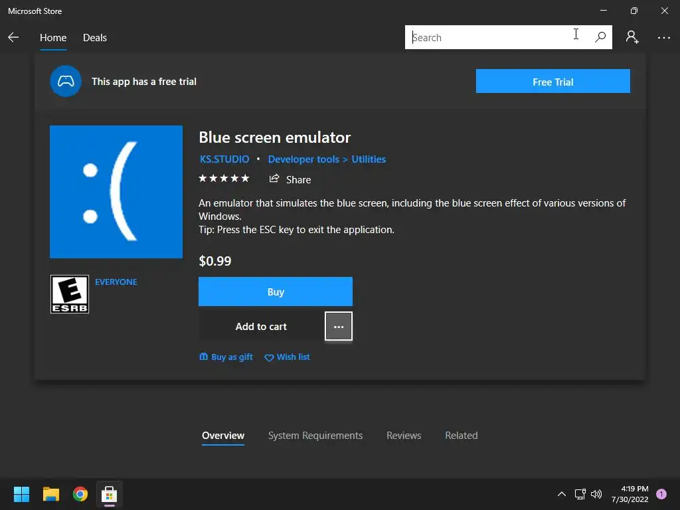Click the $0.99 price text

[x=215, y=260]
